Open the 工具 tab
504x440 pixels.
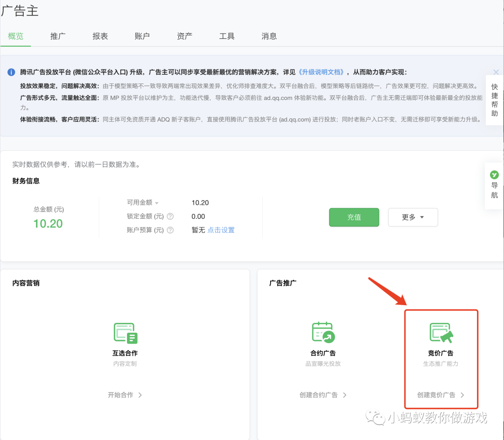tap(227, 36)
